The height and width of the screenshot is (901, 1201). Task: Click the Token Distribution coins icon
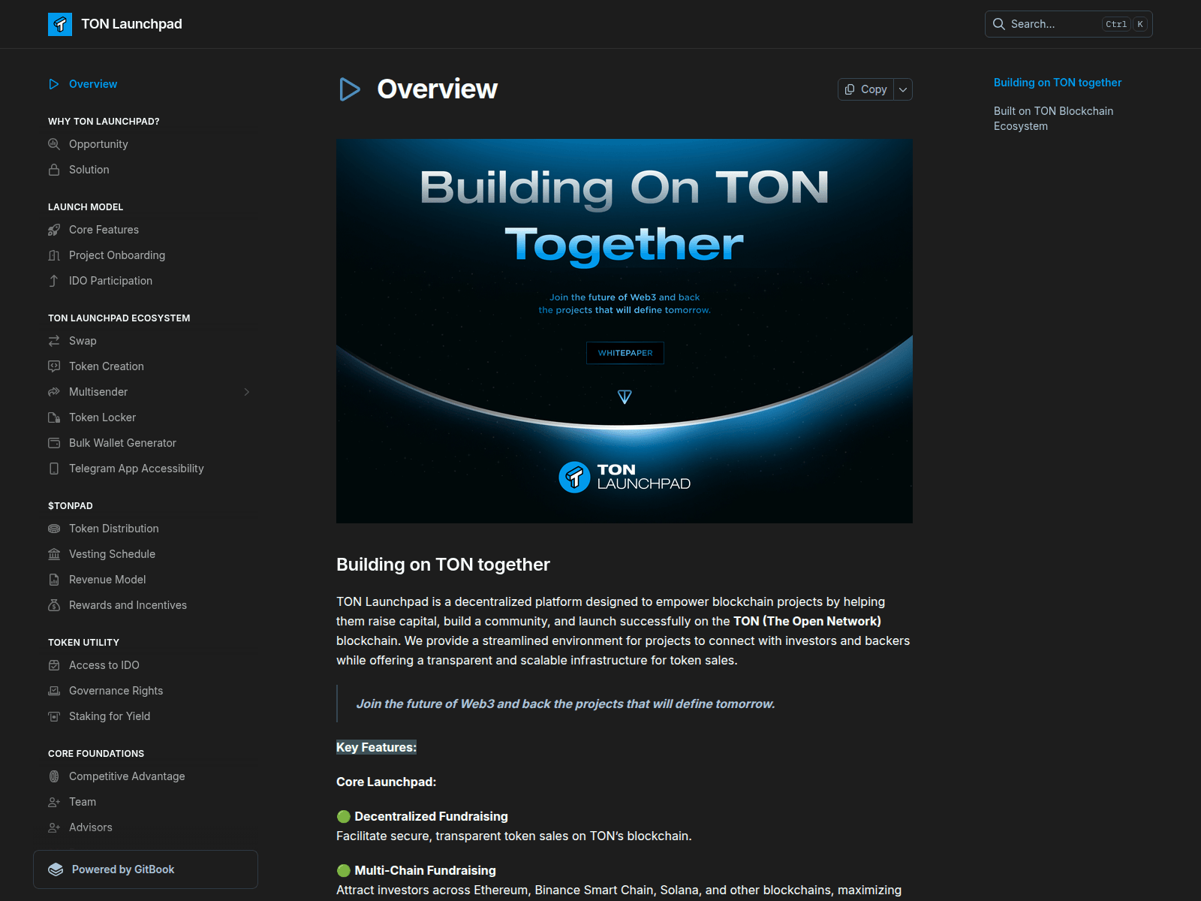(54, 529)
